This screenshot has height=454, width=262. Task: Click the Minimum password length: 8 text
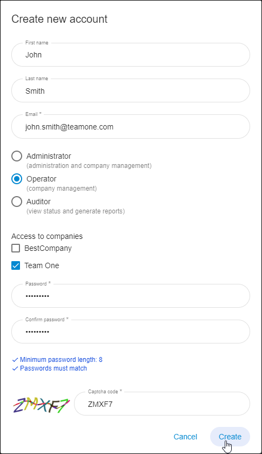61,360
